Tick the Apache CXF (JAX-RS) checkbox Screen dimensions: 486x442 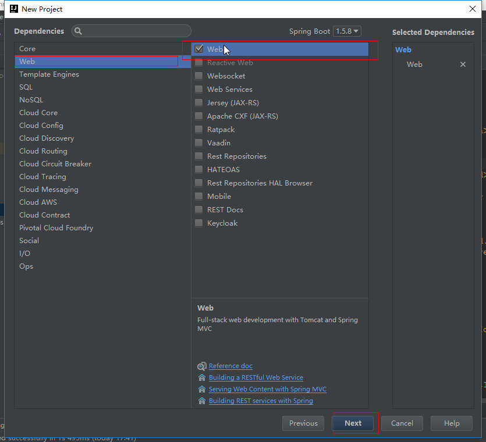pyautogui.click(x=198, y=116)
